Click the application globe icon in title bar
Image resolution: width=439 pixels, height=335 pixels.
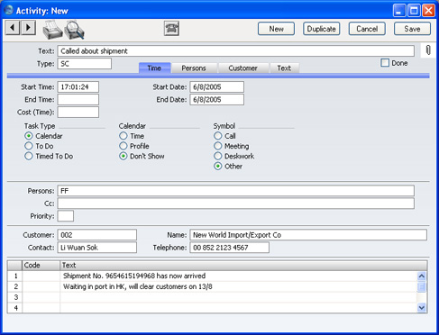[9, 10]
